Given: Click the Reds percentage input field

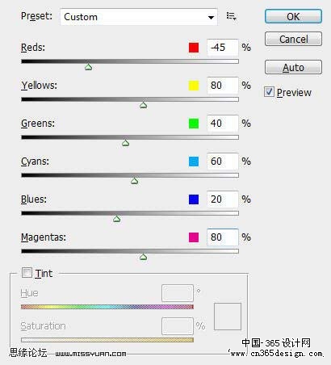Looking at the screenshot, I should [x=223, y=48].
